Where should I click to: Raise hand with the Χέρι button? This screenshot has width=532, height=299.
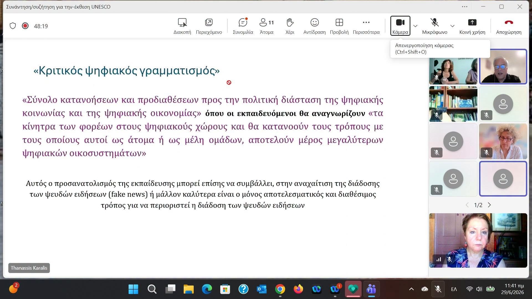(290, 26)
